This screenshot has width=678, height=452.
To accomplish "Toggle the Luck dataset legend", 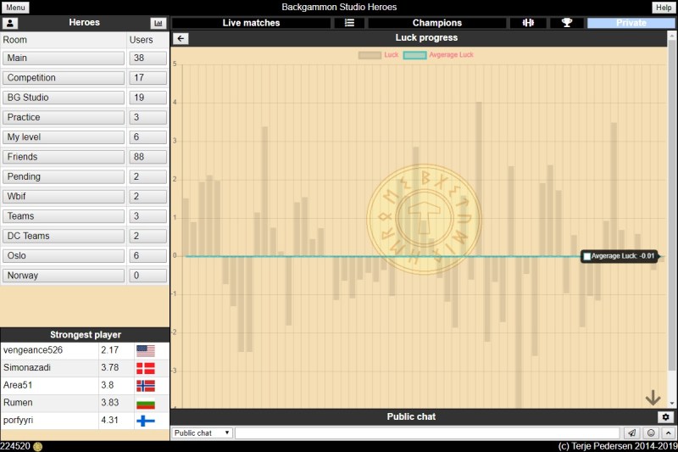I will tap(378, 55).
